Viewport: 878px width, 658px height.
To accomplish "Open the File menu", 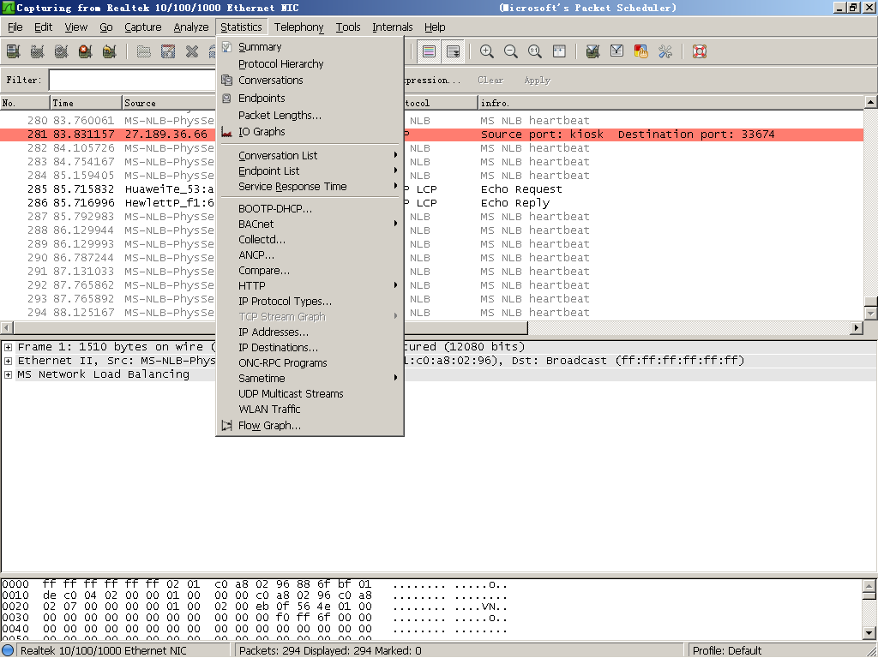I will (x=15, y=27).
